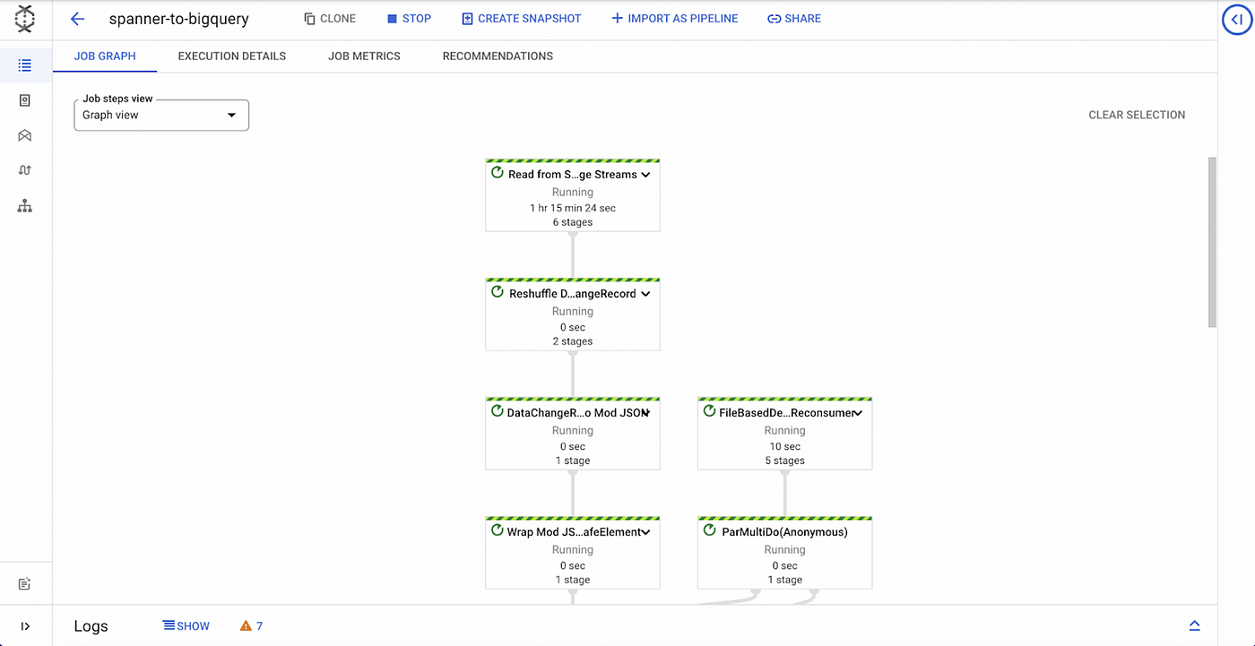Click Create Snapshot
The height and width of the screenshot is (646, 1255).
coord(521,19)
